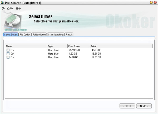Click the Disk Cleaner title bar app icon

coord(2,3)
